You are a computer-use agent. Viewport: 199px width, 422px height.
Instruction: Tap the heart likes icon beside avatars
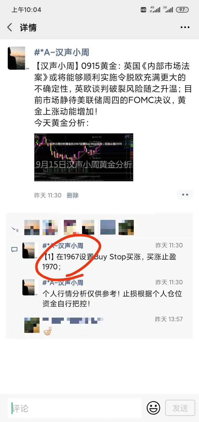(15, 229)
